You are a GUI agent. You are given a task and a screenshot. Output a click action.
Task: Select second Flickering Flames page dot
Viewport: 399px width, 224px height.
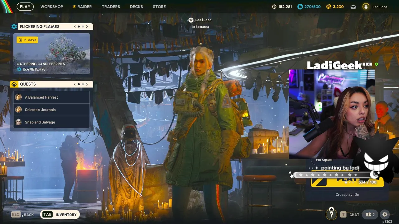coord(83,27)
